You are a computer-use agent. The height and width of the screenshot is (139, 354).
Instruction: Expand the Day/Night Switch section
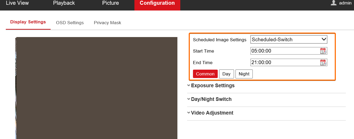211,99
